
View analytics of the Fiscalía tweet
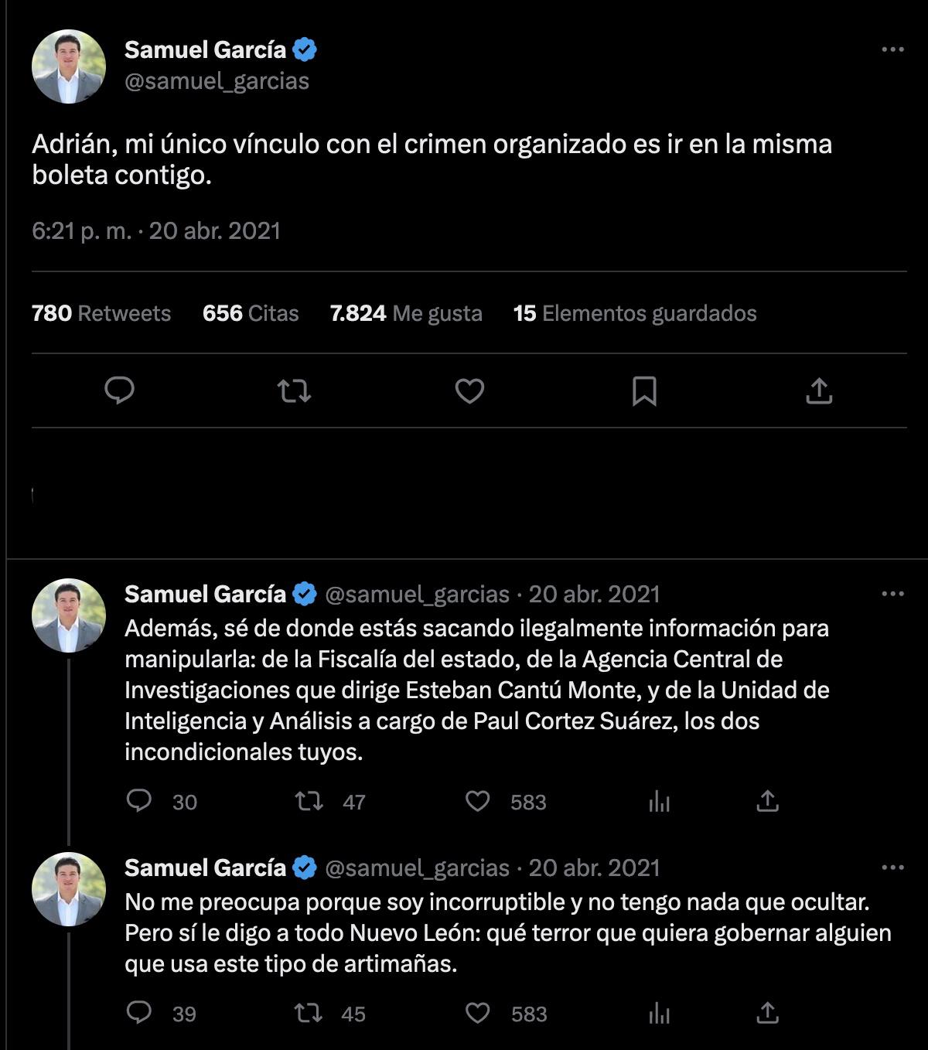click(659, 801)
